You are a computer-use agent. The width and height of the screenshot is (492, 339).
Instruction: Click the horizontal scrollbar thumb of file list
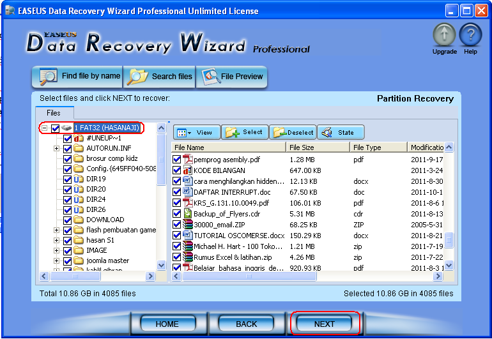point(249,276)
